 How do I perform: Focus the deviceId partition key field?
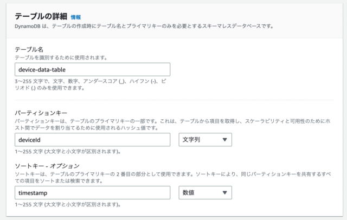pyautogui.click(x=93, y=139)
